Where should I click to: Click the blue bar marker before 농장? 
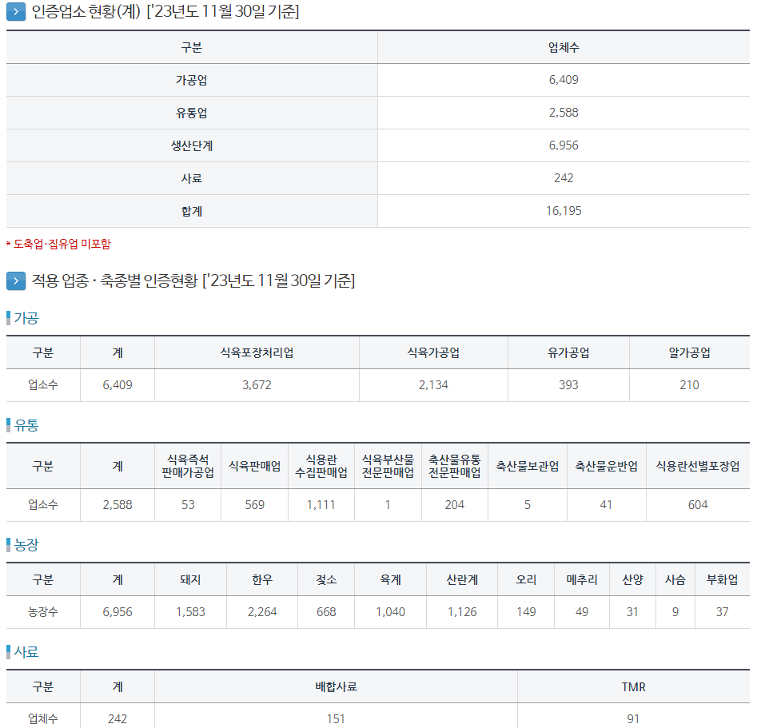coord(9,545)
